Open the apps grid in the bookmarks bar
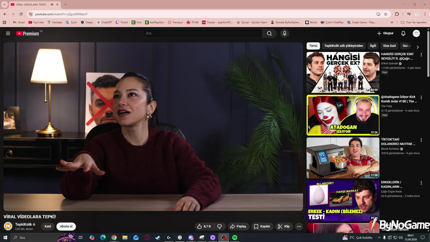430x242 pixels. pyautogui.click(x=4, y=23)
